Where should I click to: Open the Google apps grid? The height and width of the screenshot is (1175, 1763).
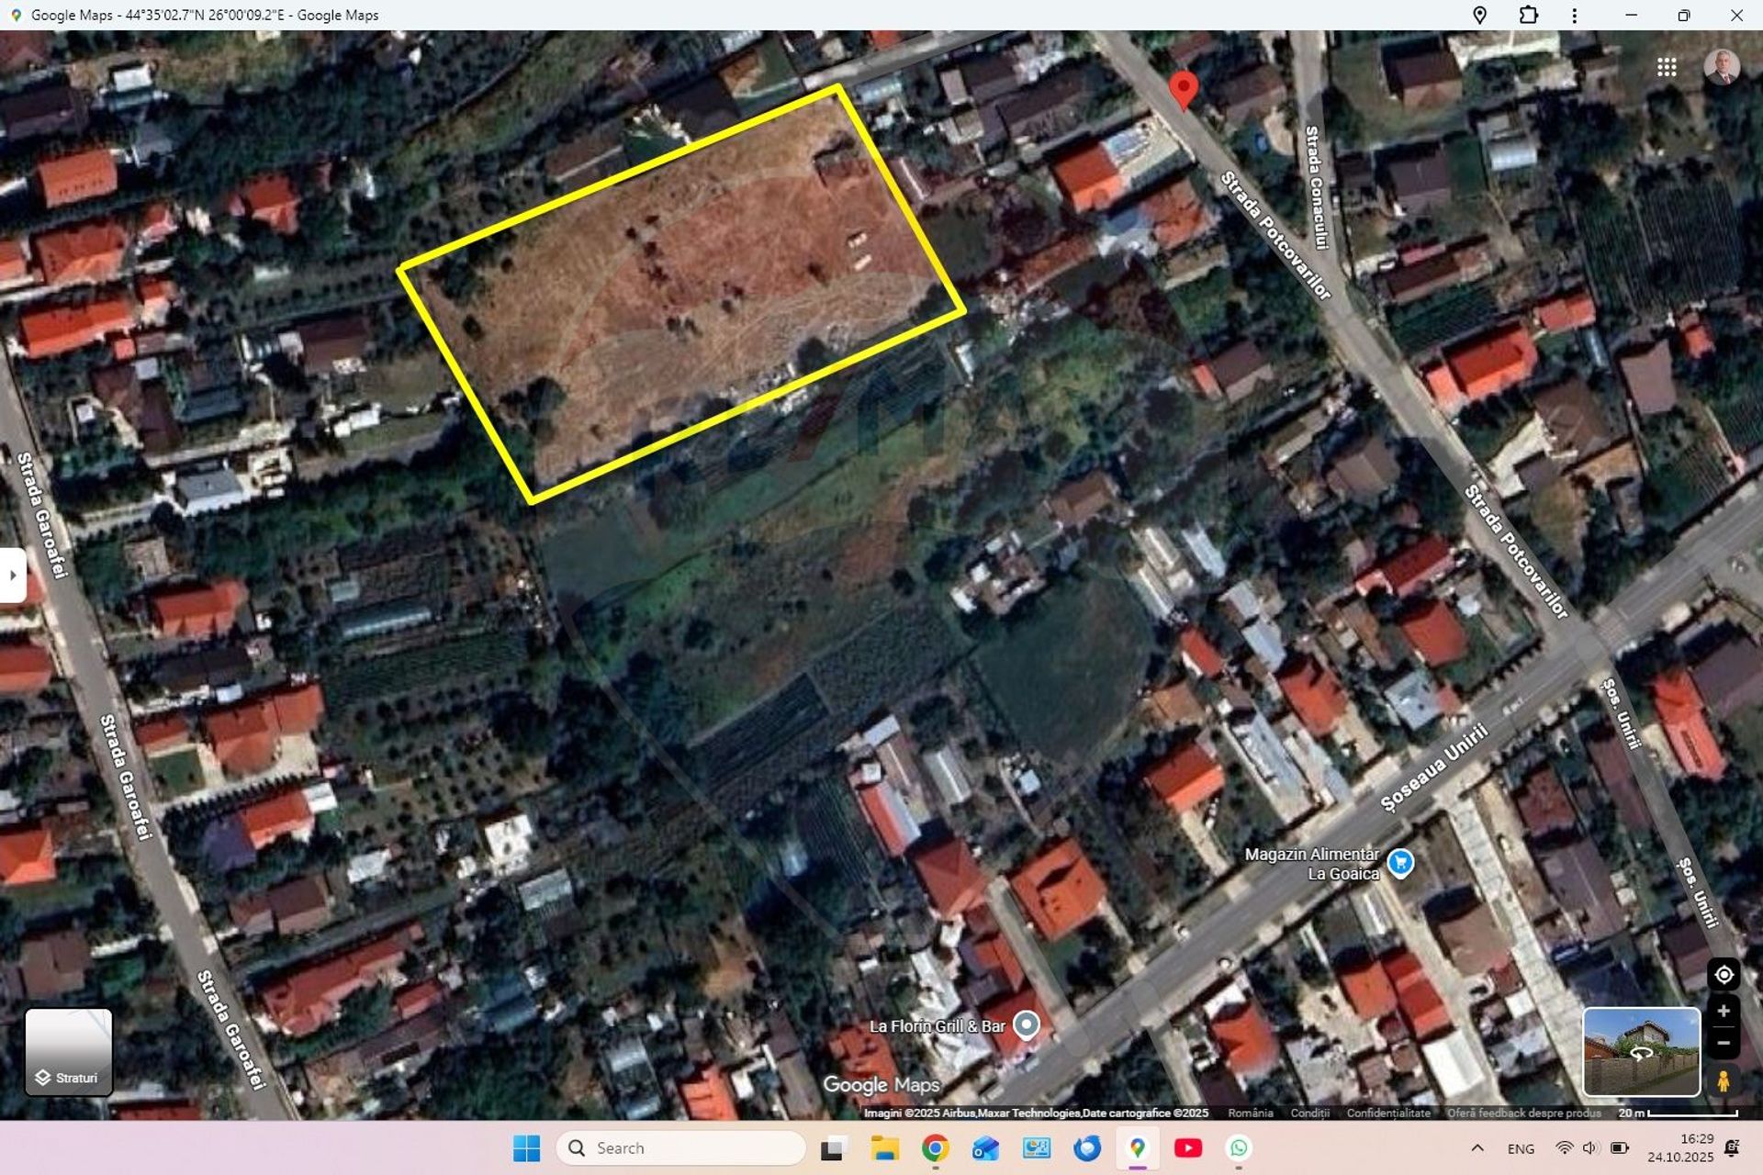click(1667, 67)
